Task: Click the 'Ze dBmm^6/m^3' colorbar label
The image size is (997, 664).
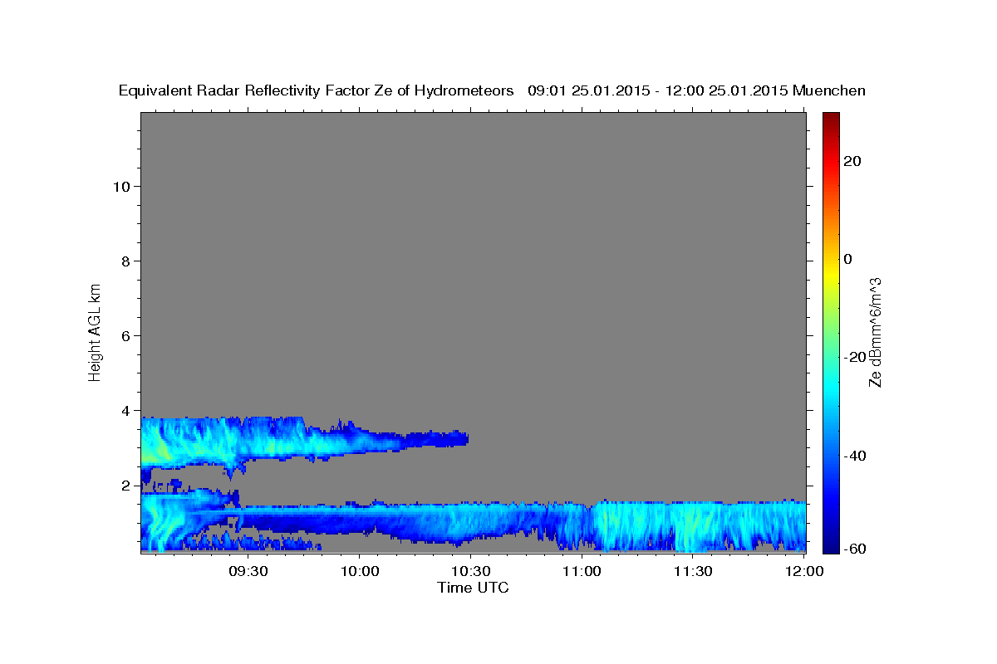Action: pyautogui.click(x=875, y=333)
